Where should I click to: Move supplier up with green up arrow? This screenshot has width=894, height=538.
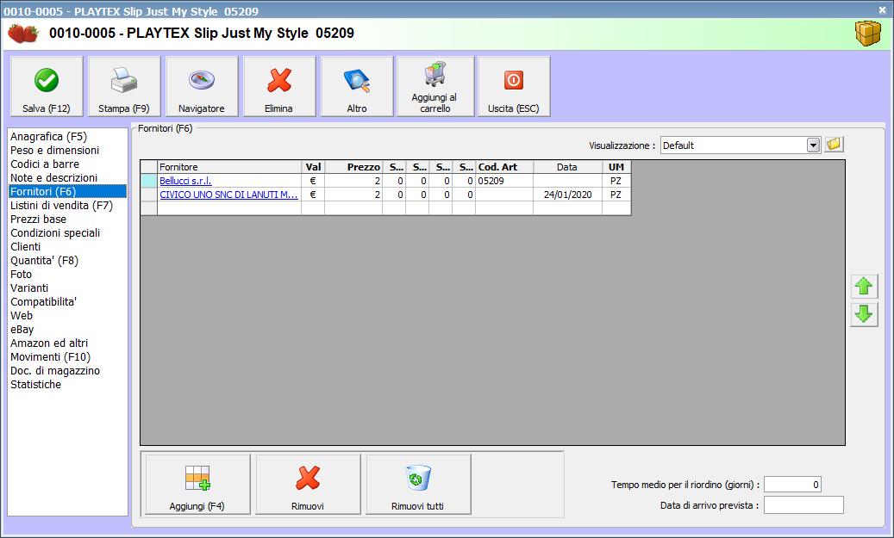click(863, 288)
